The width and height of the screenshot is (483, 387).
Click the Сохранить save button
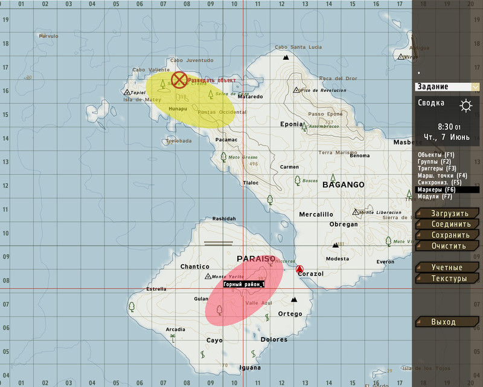coord(449,235)
